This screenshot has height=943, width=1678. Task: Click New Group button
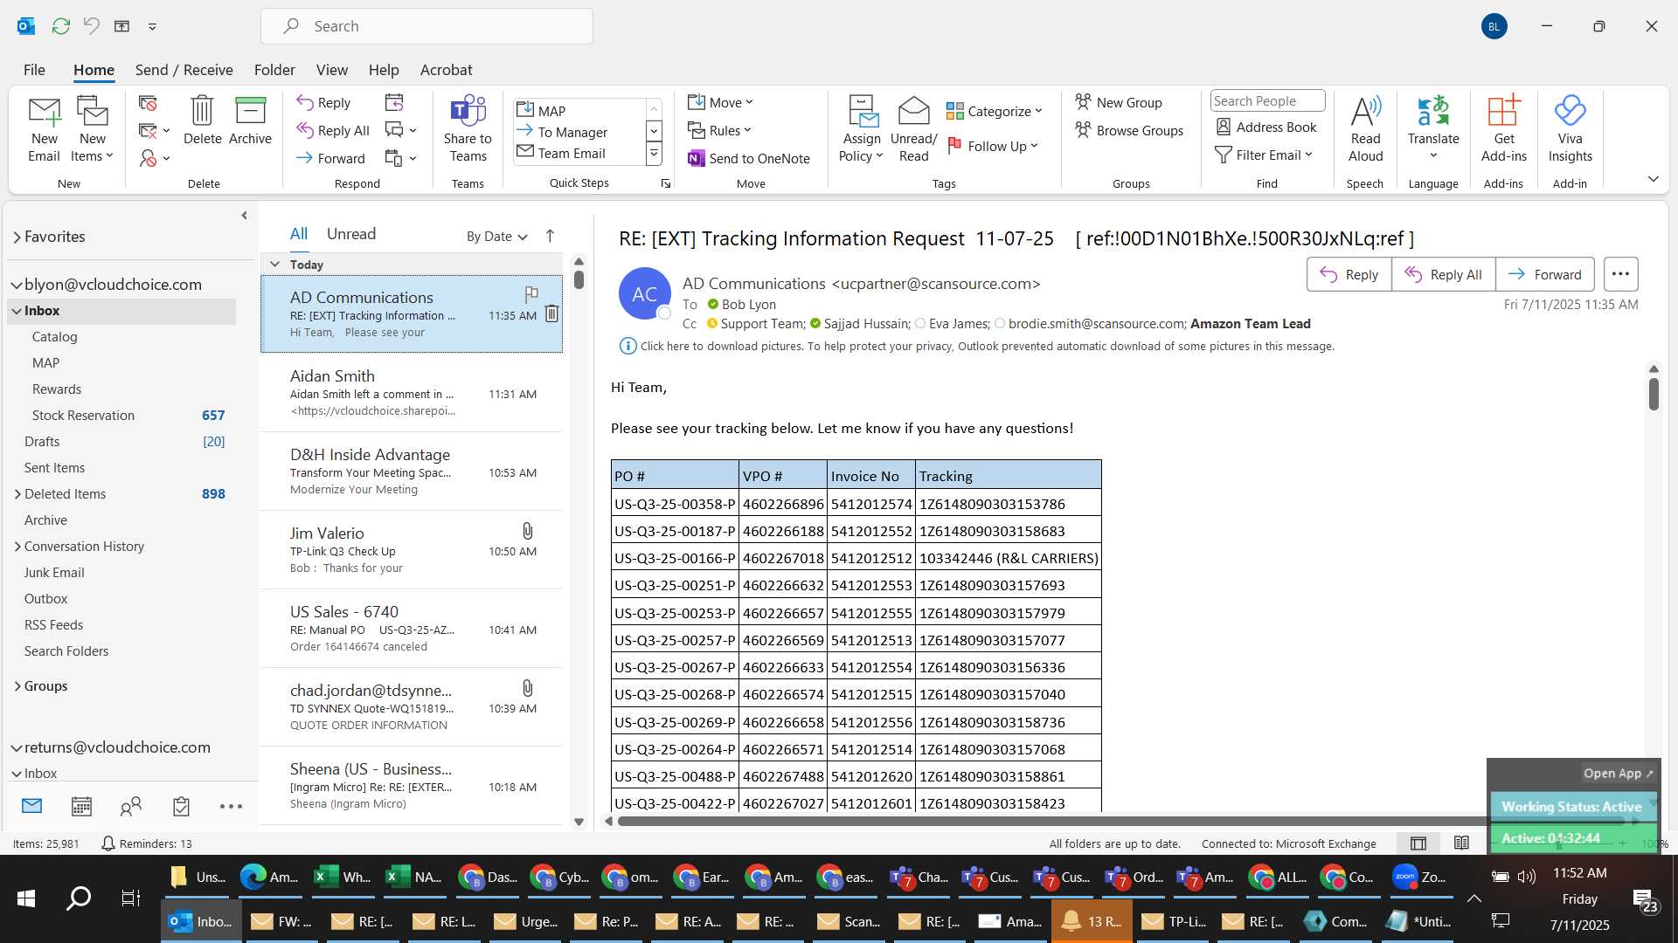tap(1118, 102)
